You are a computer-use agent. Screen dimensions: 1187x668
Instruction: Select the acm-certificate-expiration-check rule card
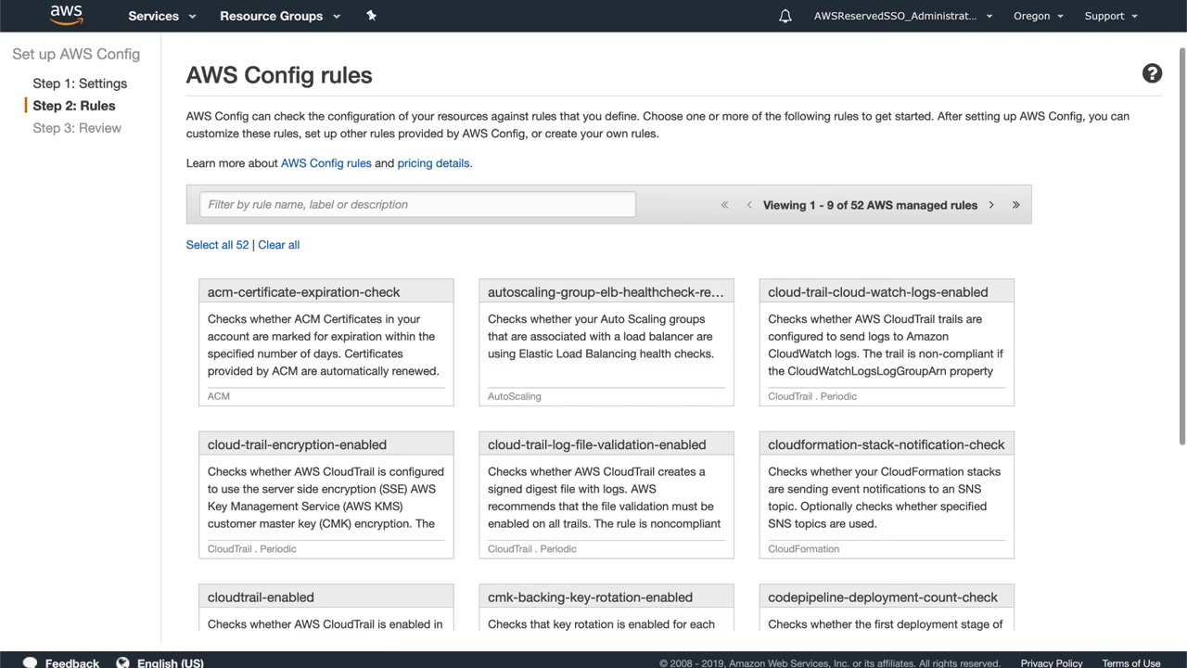[x=325, y=342]
